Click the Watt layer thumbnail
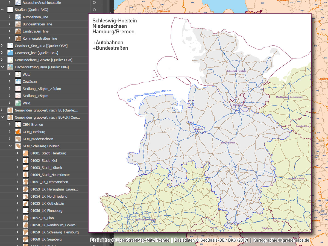The image size is (328, 246). pyautogui.click(x=18, y=74)
